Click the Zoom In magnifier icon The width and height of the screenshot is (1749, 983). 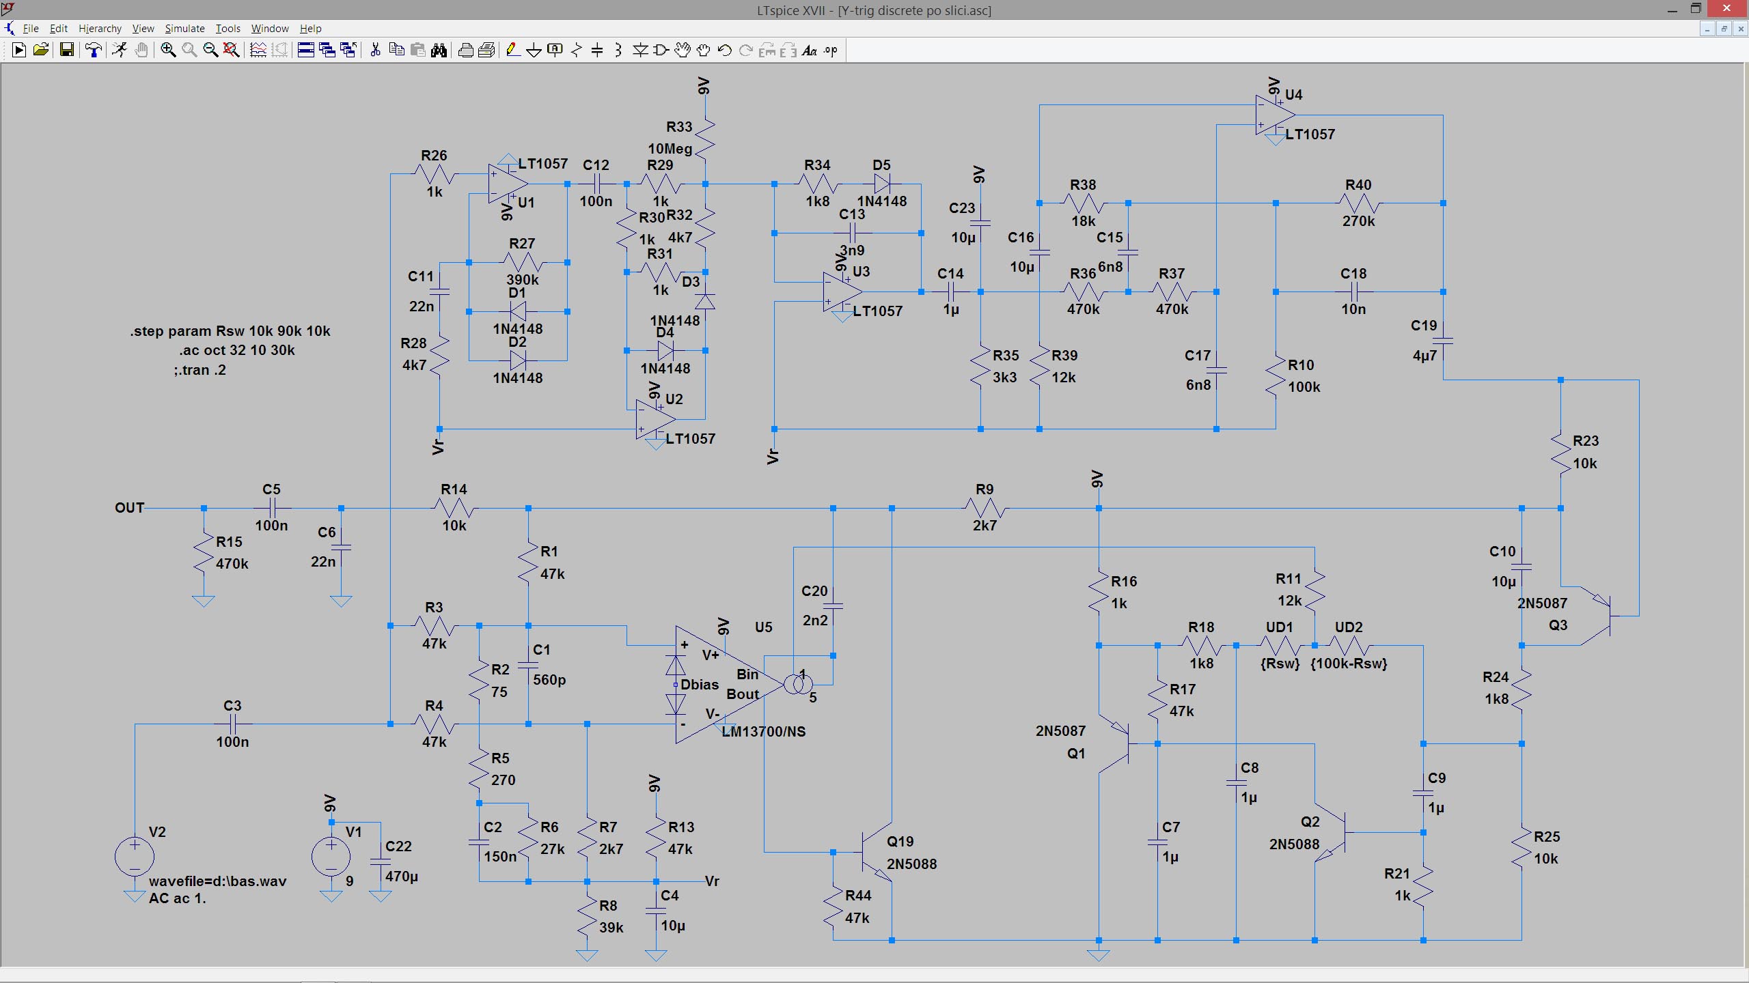[x=168, y=50]
